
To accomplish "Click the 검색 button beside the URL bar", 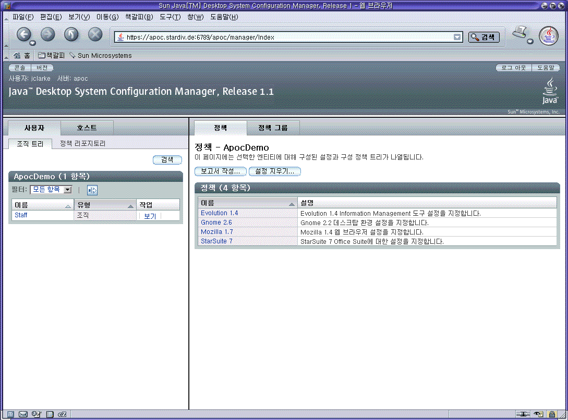I will point(484,37).
